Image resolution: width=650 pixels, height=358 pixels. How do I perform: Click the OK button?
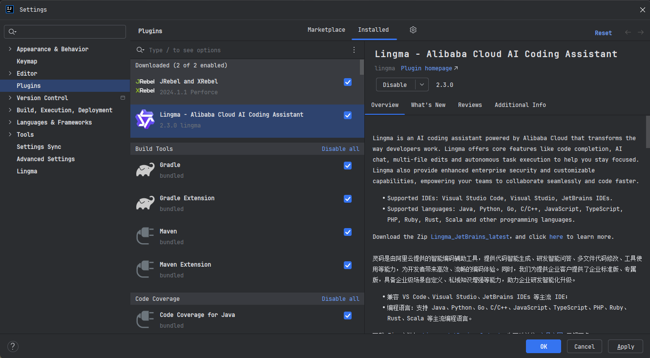(x=544, y=346)
